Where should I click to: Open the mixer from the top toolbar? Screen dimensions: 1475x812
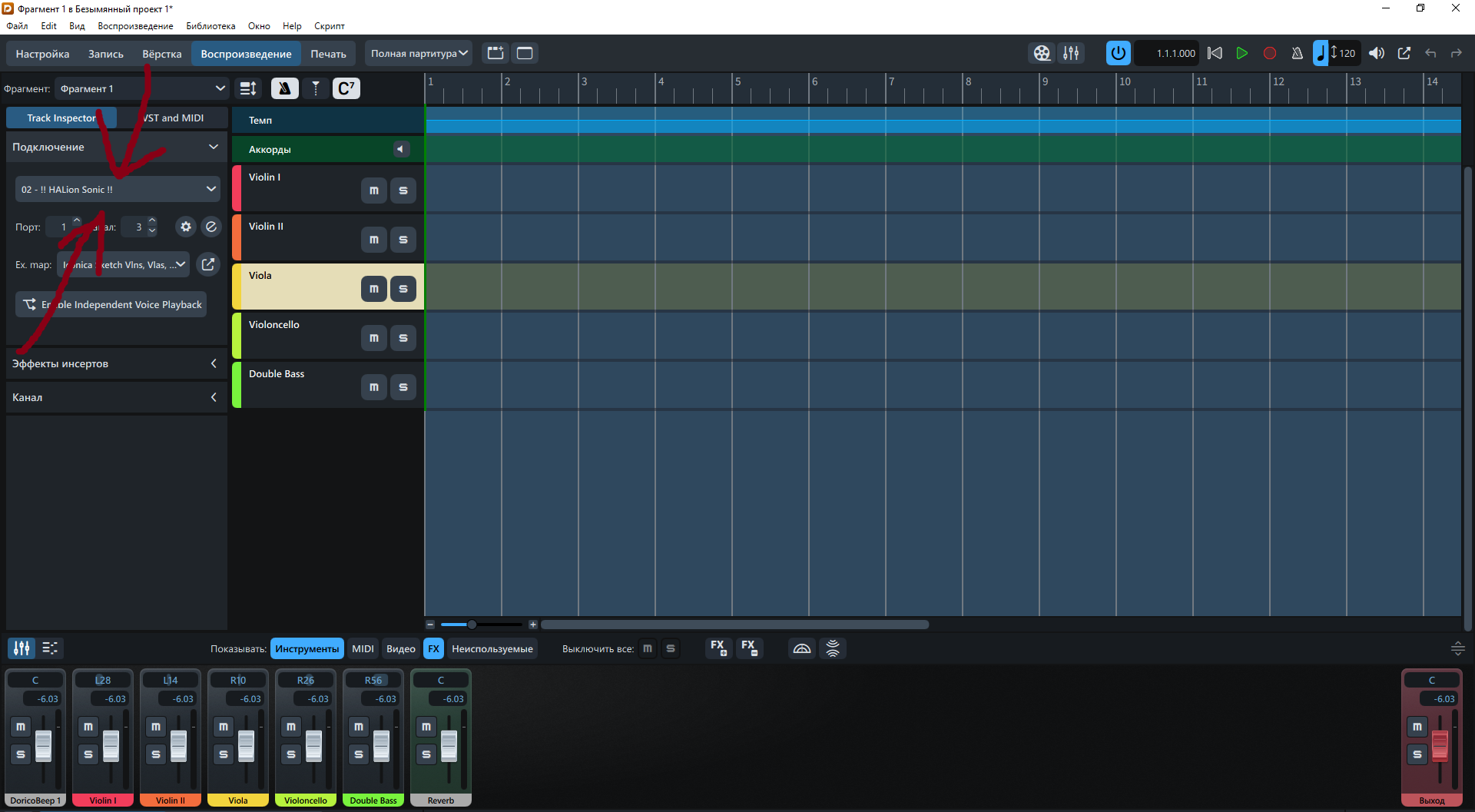click(1071, 53)
